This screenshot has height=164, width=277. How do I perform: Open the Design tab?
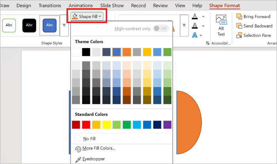click(24, 6)
